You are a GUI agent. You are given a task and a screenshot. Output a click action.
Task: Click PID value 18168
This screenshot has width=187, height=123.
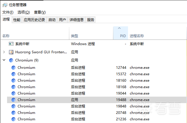coord(121,87)
